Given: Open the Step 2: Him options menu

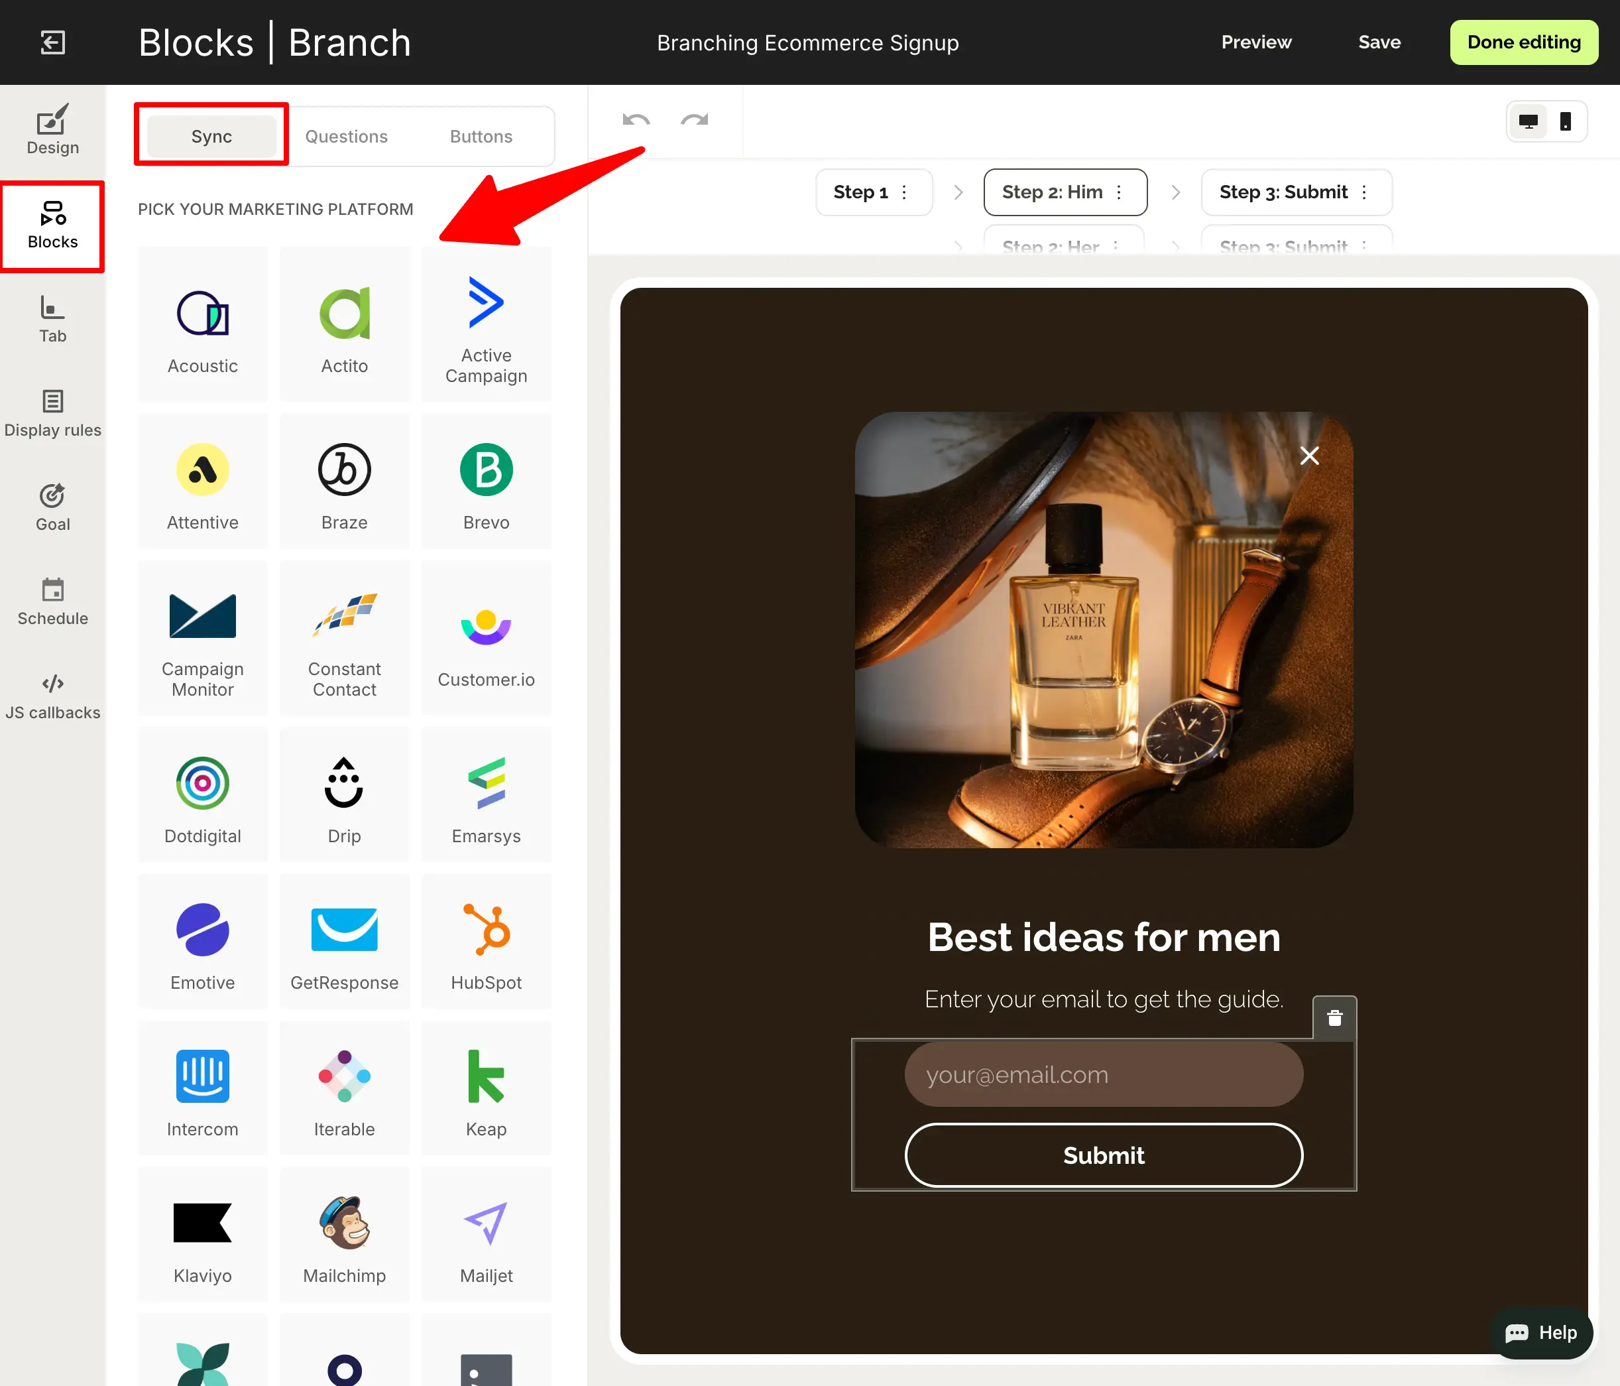Looking at the screenshot, I should click(x=1118, y=192).
